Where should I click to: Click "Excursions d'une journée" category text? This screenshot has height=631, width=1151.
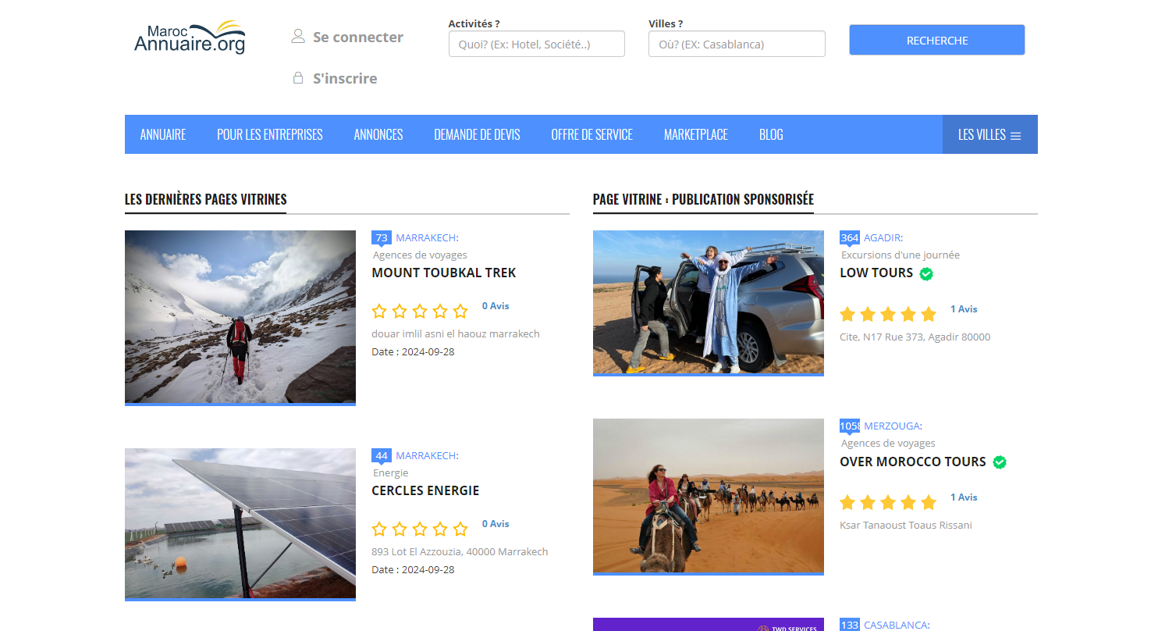click(x=901, y=255)
